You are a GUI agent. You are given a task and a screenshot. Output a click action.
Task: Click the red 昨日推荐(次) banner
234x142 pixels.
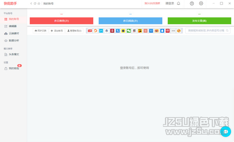[x=62, y=21]
